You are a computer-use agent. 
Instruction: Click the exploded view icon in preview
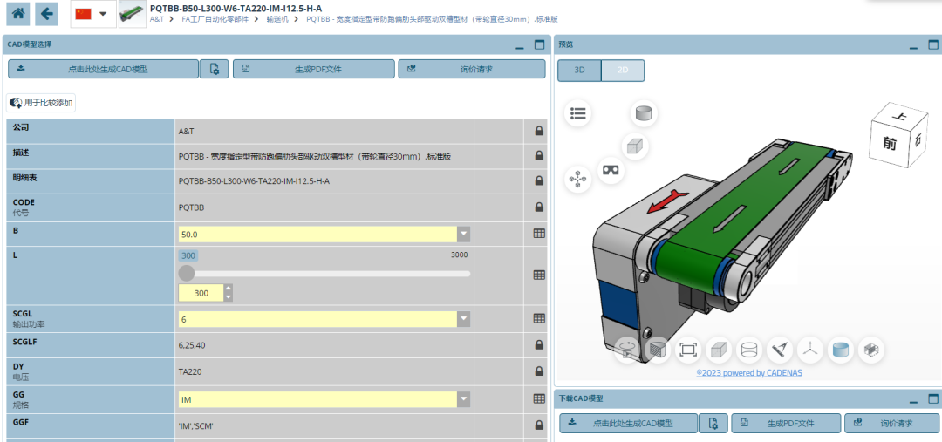pos(578,179)
